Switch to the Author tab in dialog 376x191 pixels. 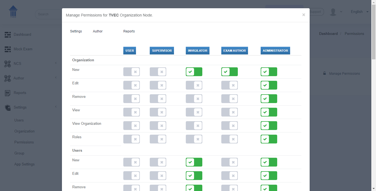click(x=98, y=31)
